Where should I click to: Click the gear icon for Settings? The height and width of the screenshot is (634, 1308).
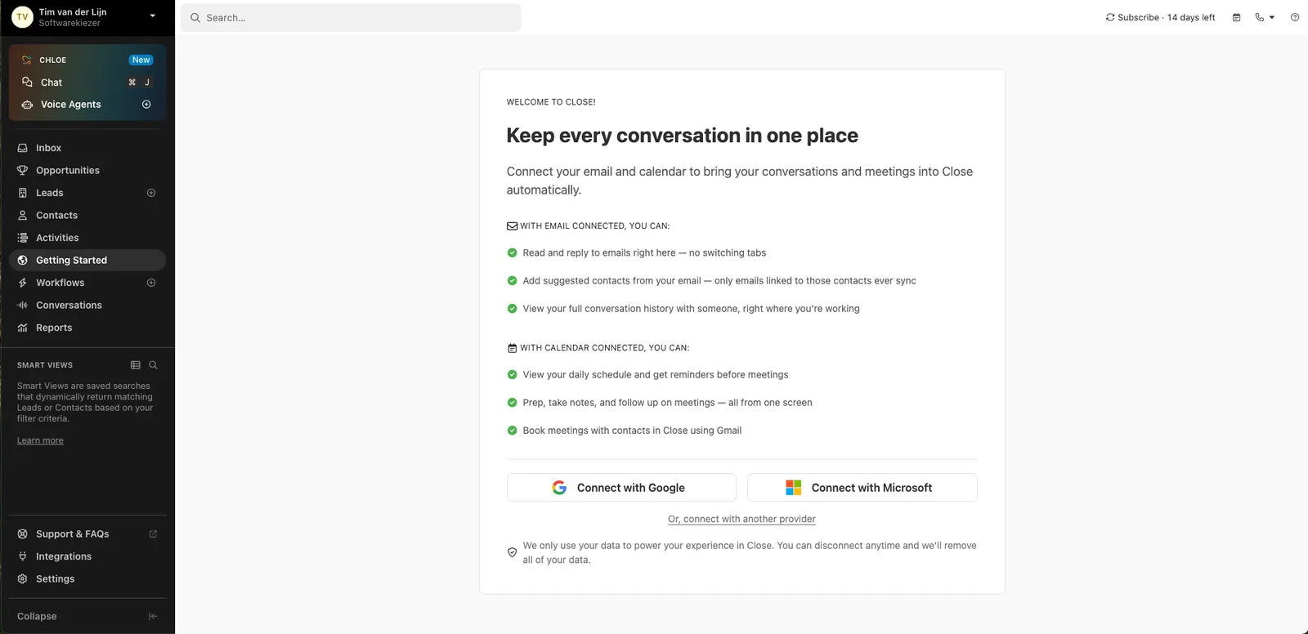coord(23,579)
